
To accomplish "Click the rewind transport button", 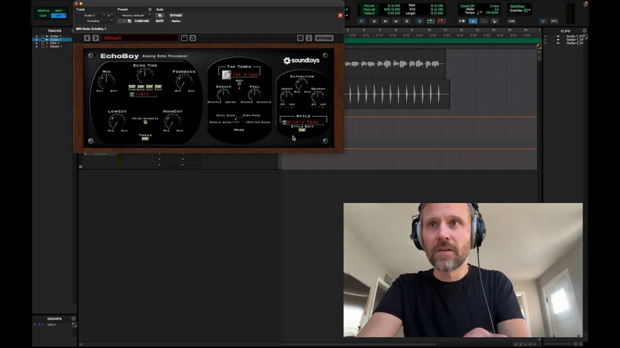I will pos(385,21).
